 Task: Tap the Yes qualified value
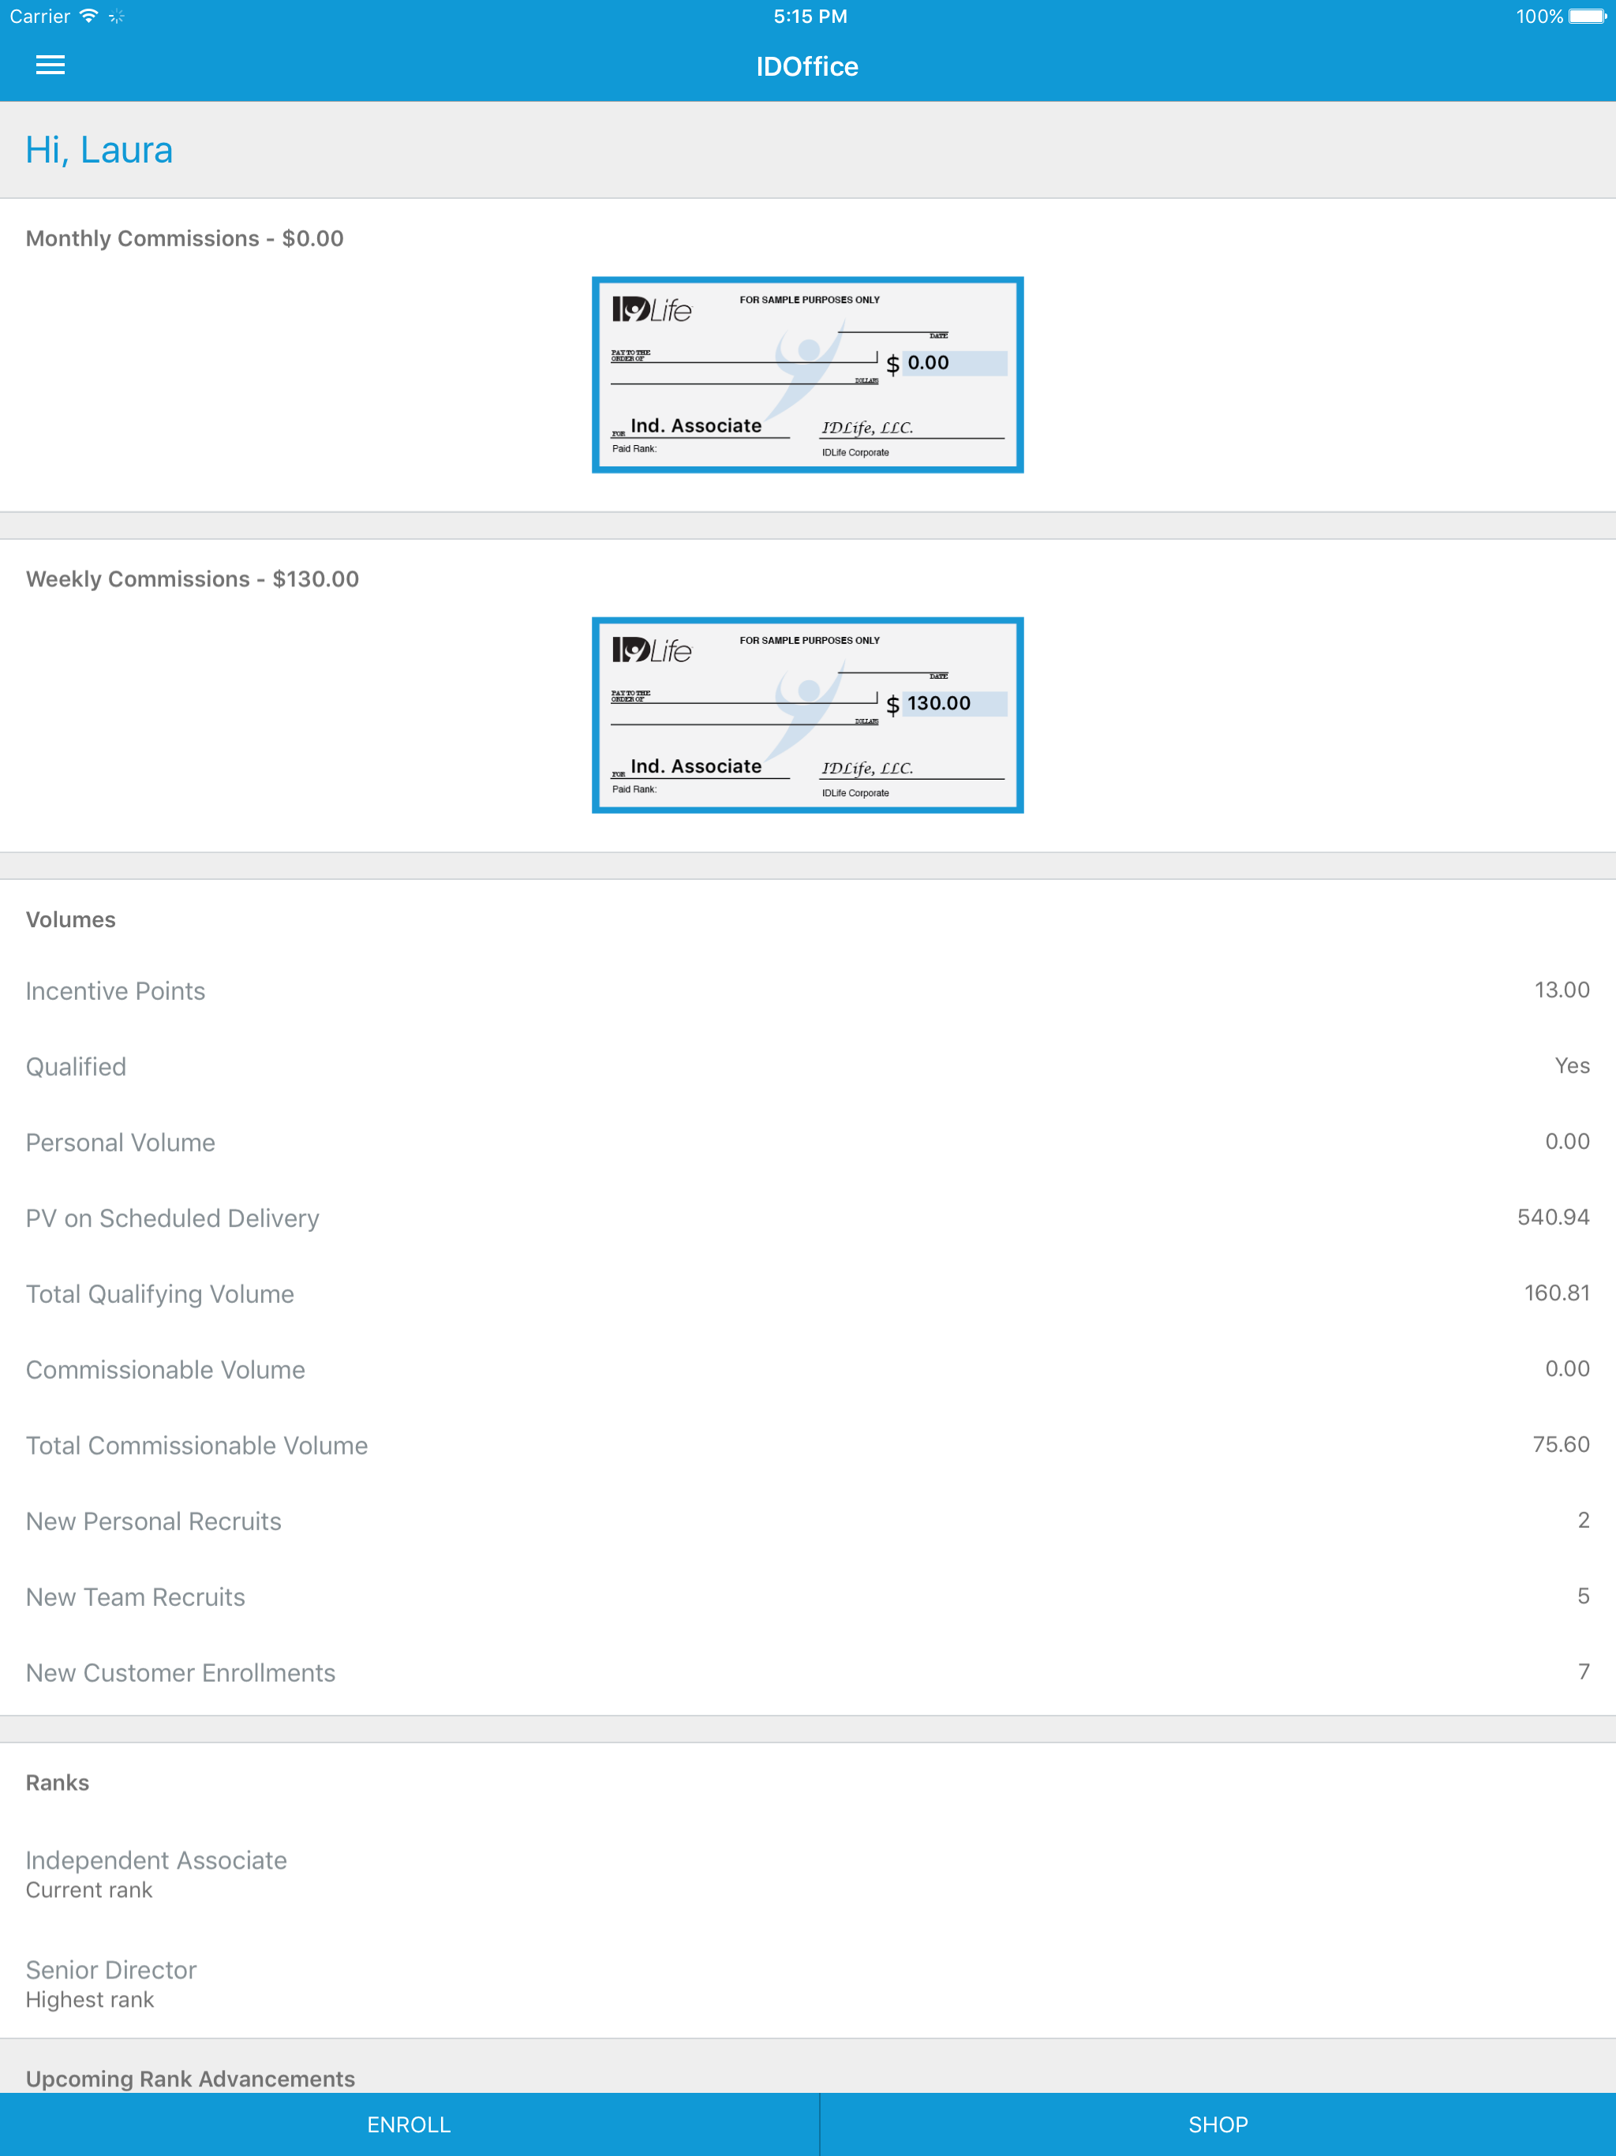(1572, 1065)
